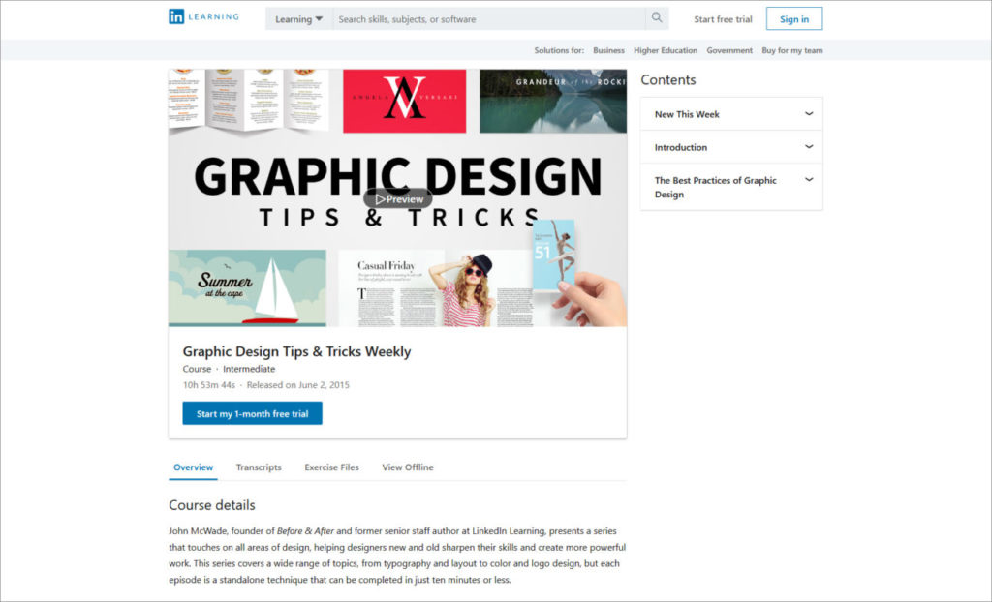Click the Graphic Design Tips & Tricks Weekly title

[x=296, y=351]
